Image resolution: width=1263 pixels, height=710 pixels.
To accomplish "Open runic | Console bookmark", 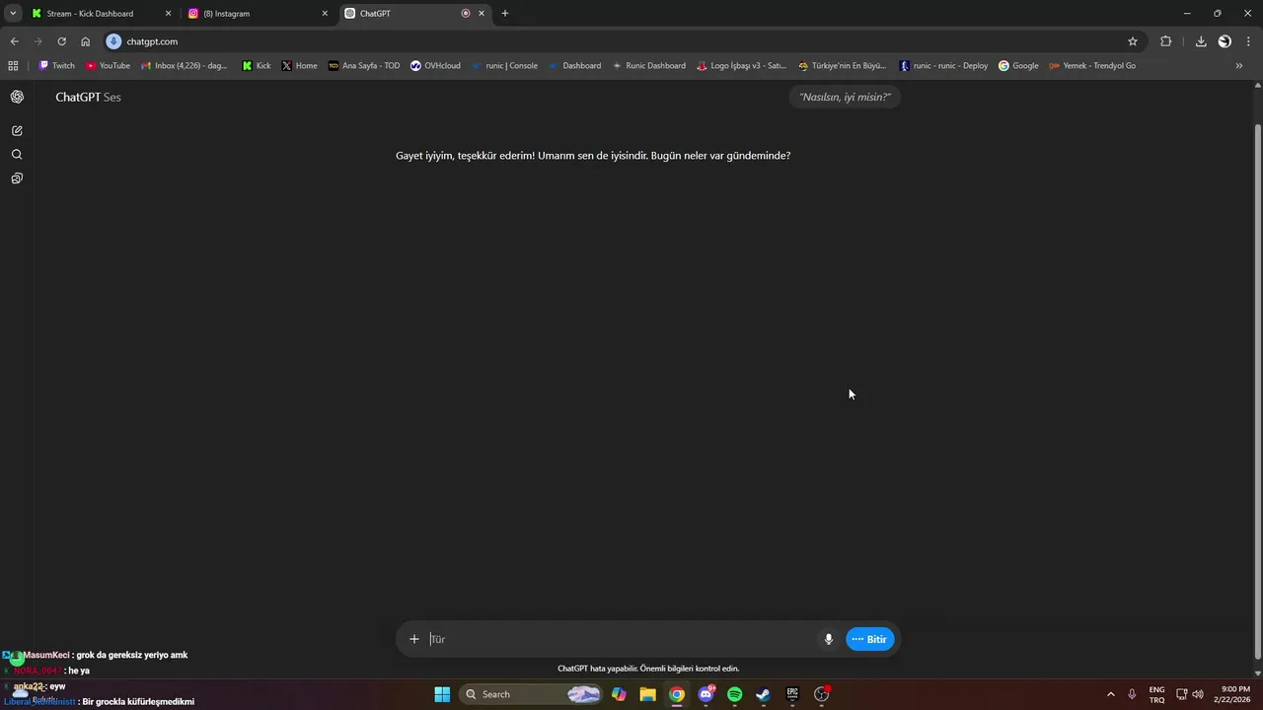I will click(504, 66).
